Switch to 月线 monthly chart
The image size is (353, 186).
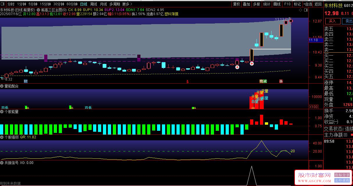(104, 4)
